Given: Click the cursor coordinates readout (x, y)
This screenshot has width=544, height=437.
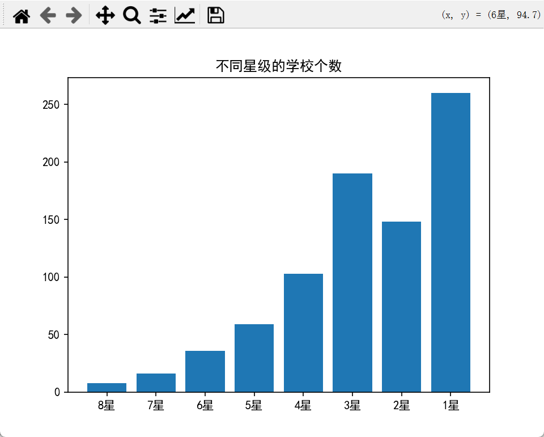Looking at the screenshot, I should (x=491, y=15).
